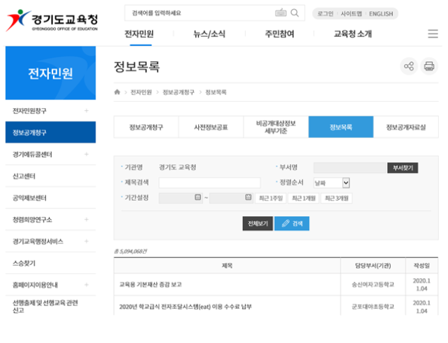Click the print icon beside 정보목록 title
448x343 pixels.
(x=429, y=66)
